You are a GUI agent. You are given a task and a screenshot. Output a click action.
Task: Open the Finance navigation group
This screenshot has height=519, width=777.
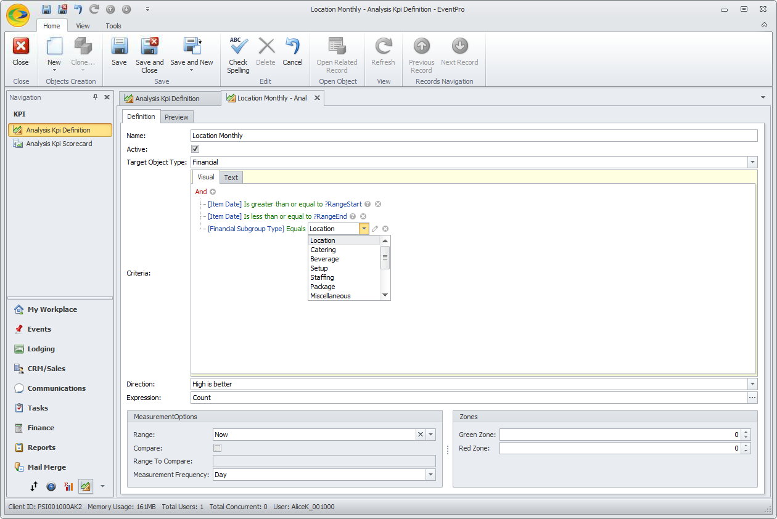60,428
